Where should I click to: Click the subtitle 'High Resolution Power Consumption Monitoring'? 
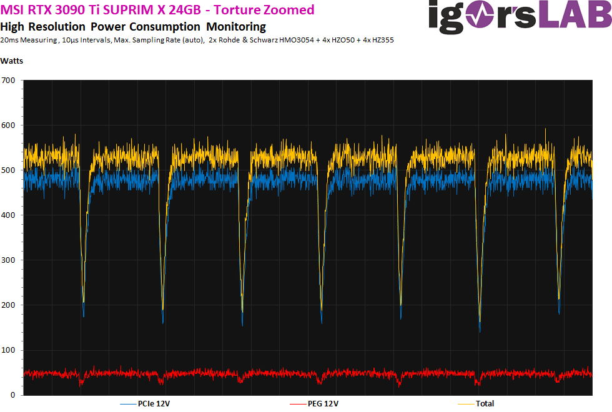(x=133, y=26)
